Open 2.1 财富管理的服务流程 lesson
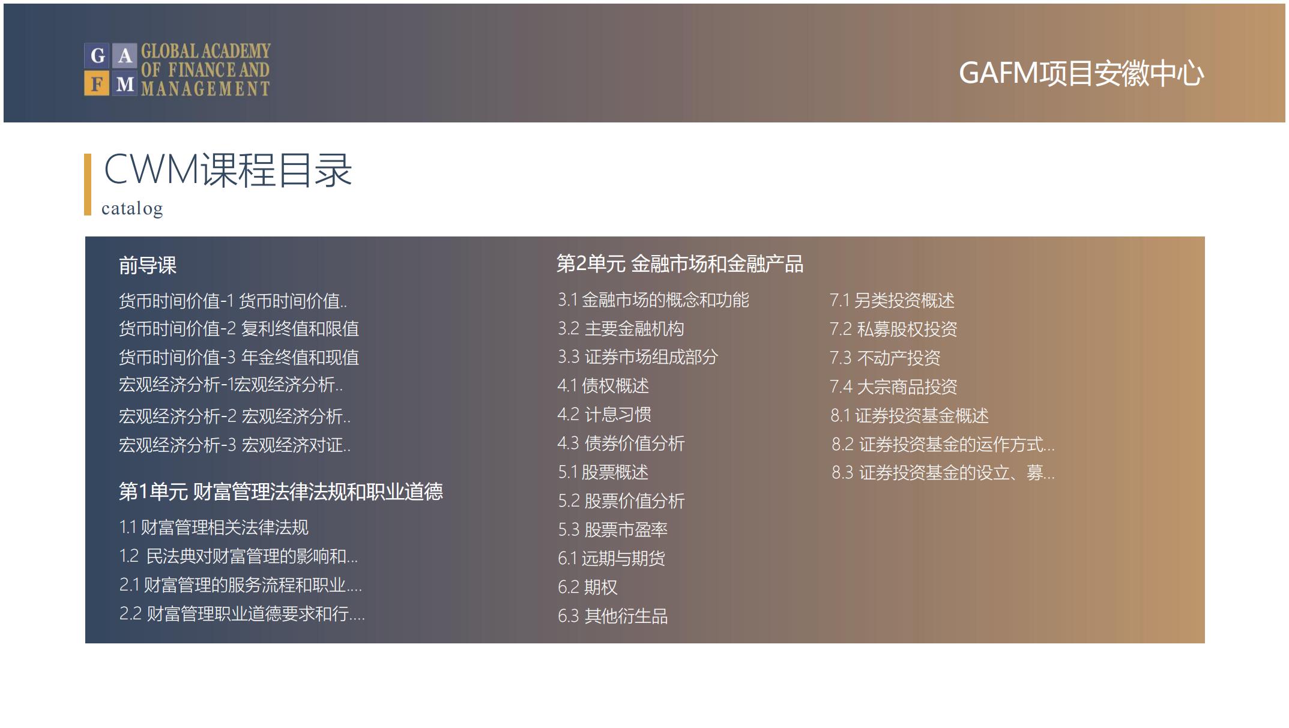This screenshot has height=728, width=1289. tap(240, 585)
